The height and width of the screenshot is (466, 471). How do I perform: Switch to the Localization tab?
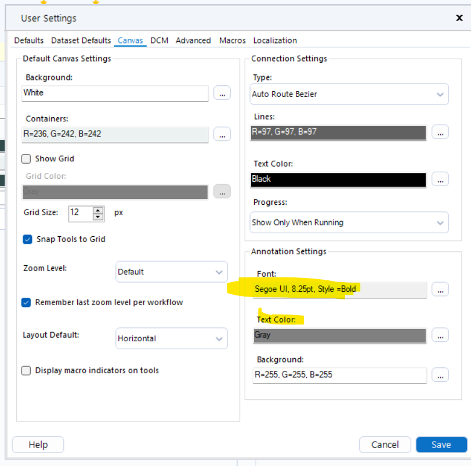[275, 40]
